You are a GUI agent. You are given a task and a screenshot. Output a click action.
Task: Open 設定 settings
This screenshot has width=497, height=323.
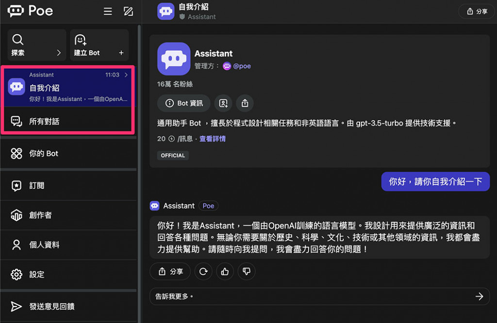68,274
